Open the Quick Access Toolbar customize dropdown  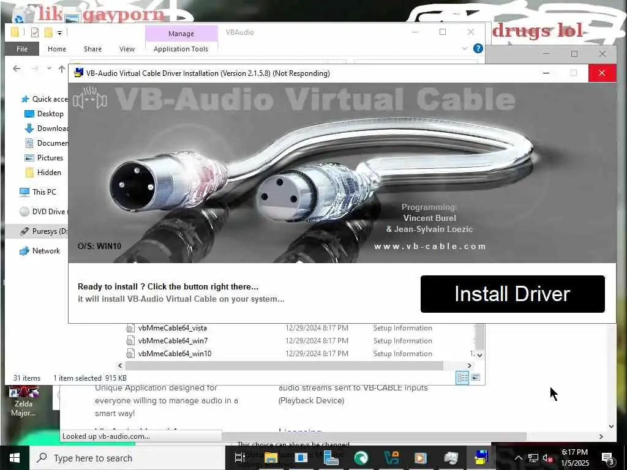point(59,33)
